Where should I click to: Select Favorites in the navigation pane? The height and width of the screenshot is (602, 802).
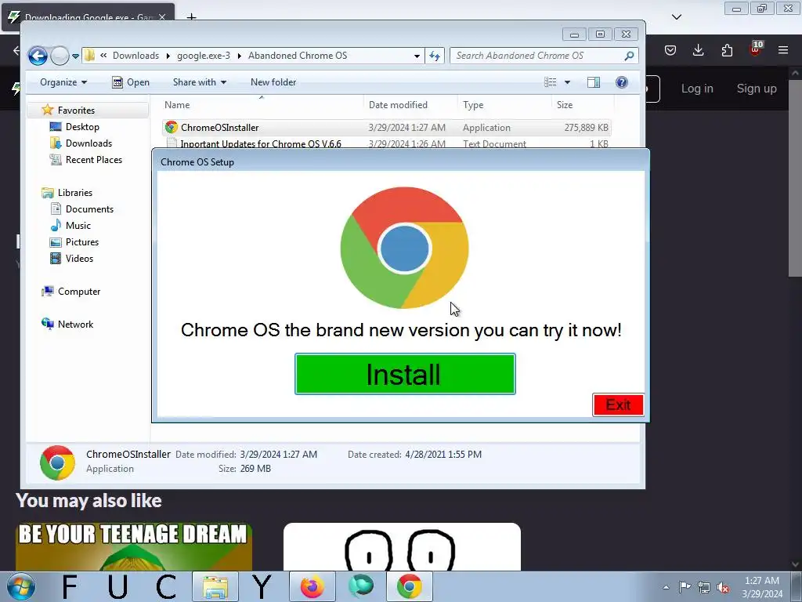click(x=76, y=110)
